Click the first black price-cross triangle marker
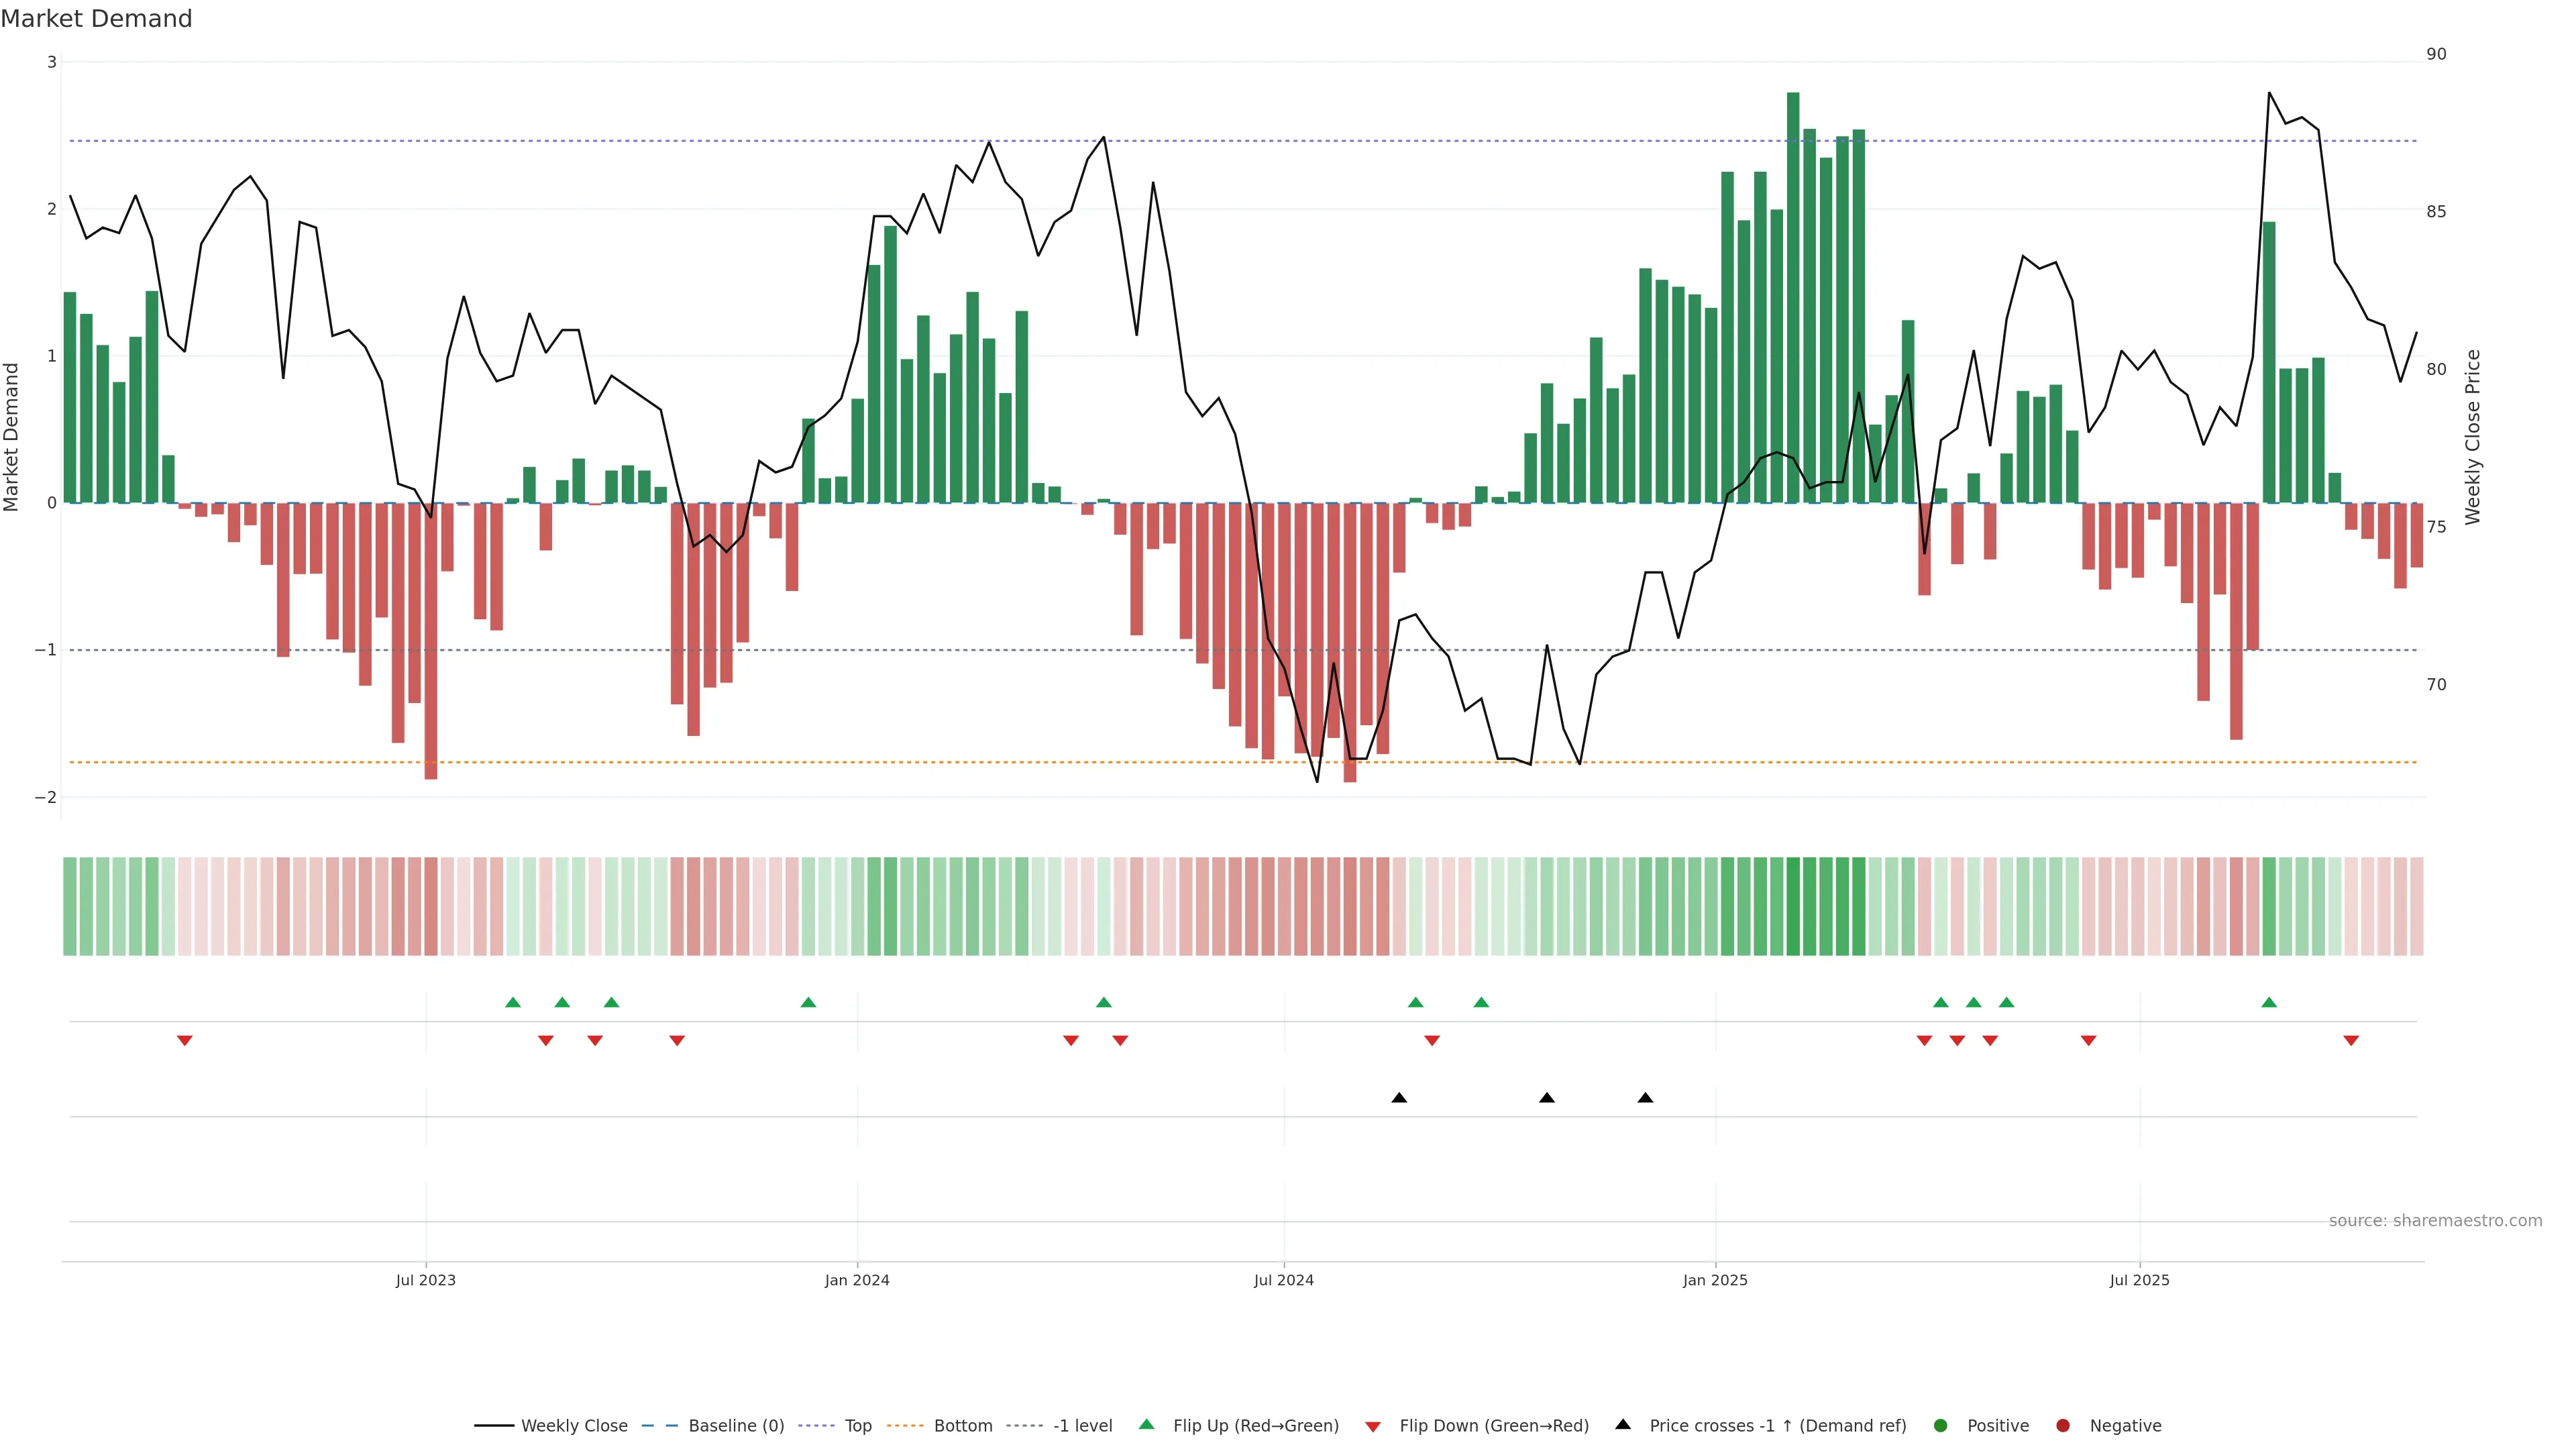This screenshot has width=2576, height=1449. (x=1399, y=1098)
